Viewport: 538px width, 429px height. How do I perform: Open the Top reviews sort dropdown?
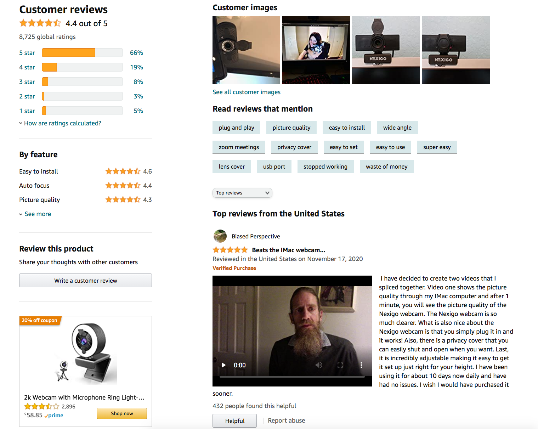coord(242,193)
